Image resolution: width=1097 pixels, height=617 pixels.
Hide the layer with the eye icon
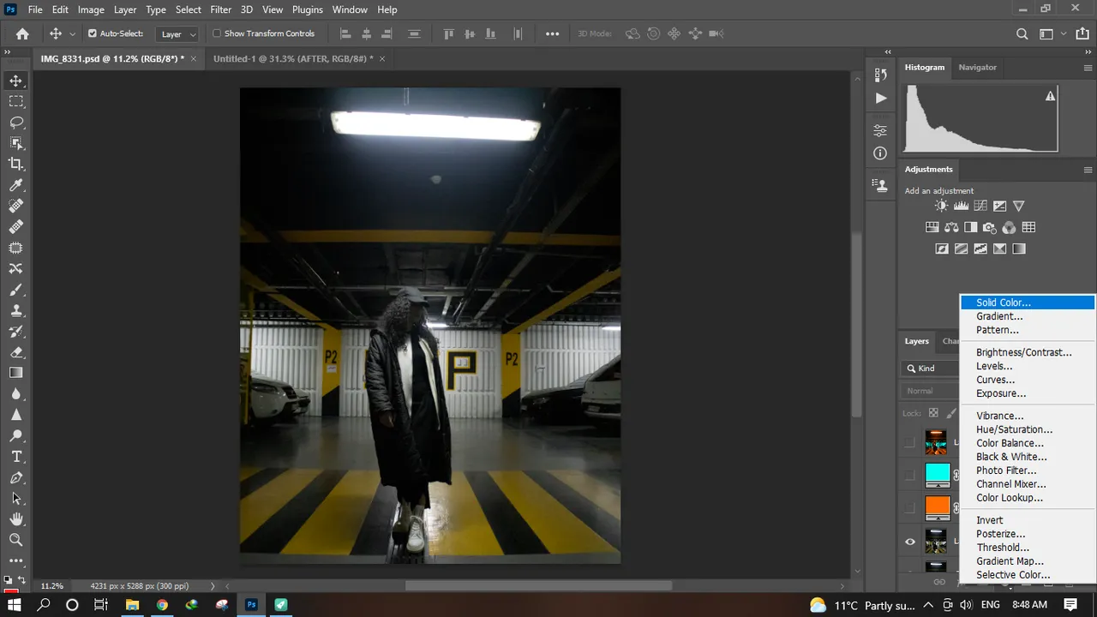click(910, 542)
